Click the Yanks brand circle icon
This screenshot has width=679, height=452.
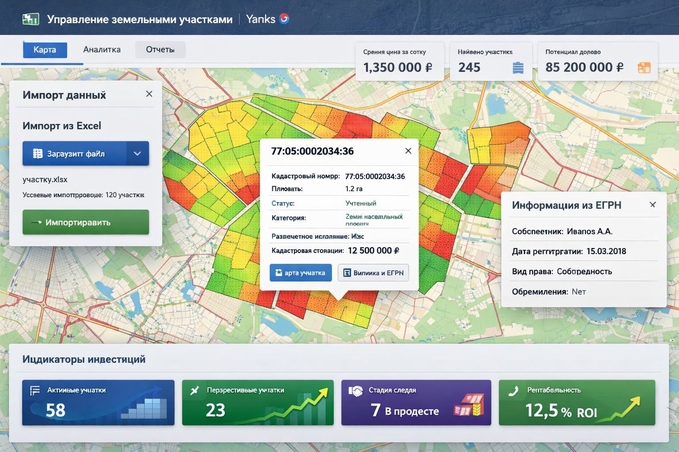tap(284, 19)
